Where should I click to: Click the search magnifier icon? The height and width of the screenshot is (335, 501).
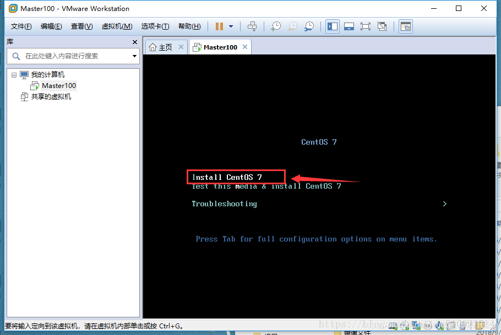[x=16, y=56]
